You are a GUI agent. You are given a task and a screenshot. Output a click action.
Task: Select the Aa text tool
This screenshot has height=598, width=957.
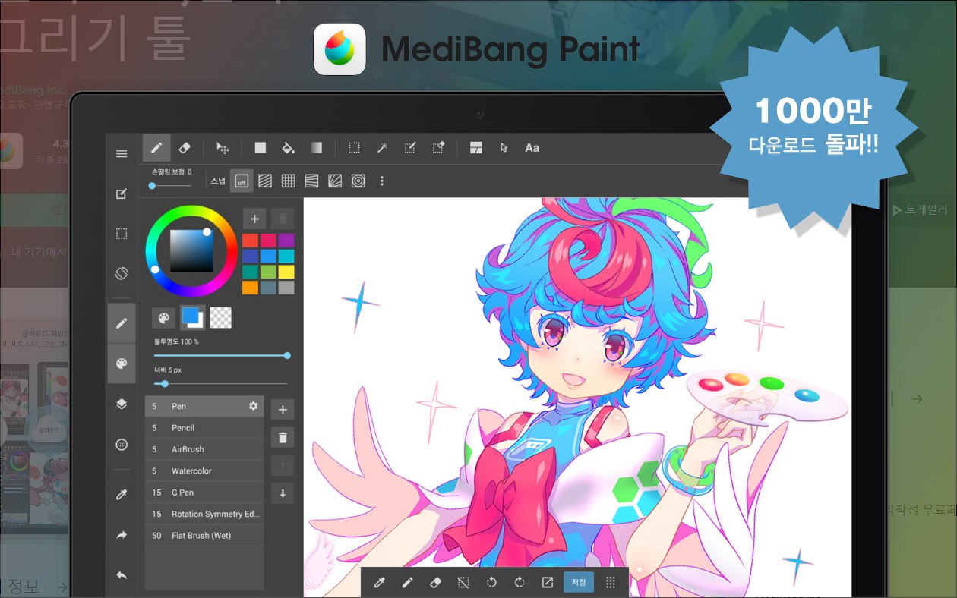[x=532, y=147]
